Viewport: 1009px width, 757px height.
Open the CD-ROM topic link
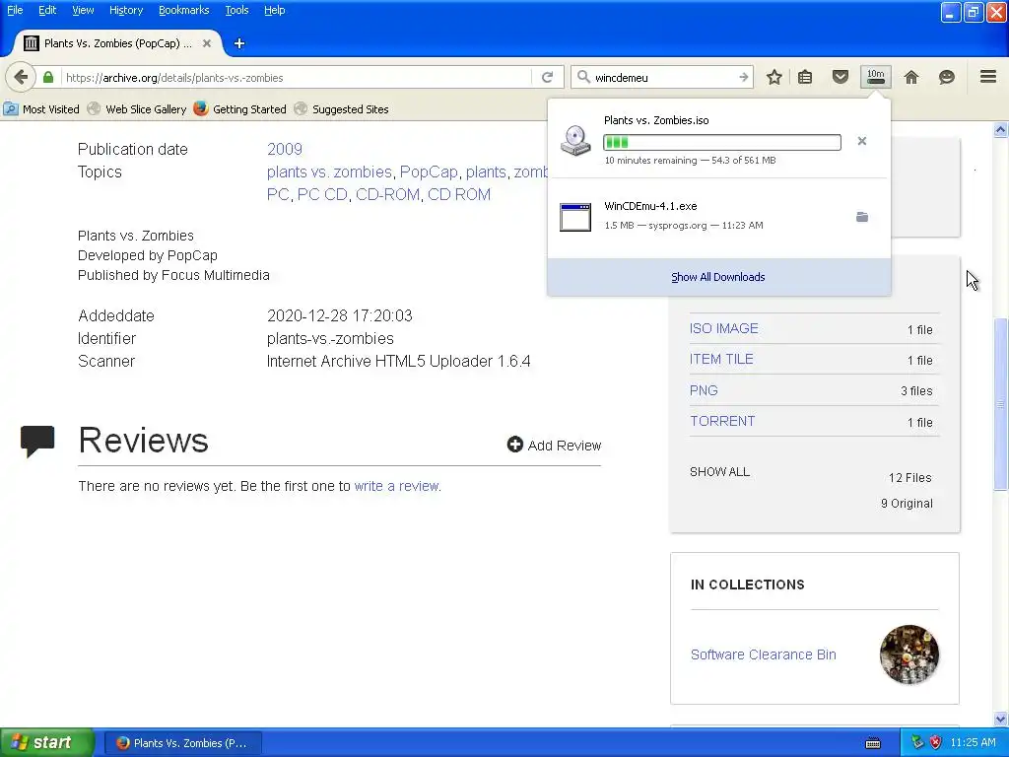click(x=387, y=194)
